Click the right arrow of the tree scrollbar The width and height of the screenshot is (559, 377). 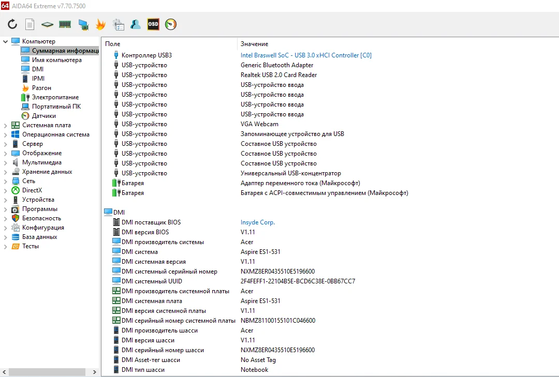point(95,372)
